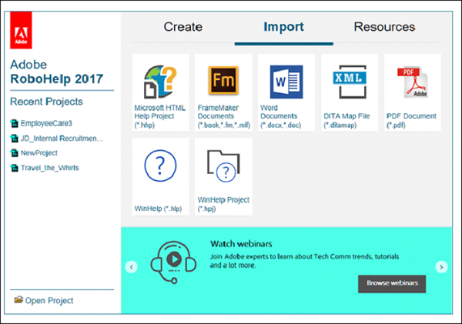The height and width of the screenshot is (324, 462).
Task: Click the Open Project link
Action: [x=49, y=300]
